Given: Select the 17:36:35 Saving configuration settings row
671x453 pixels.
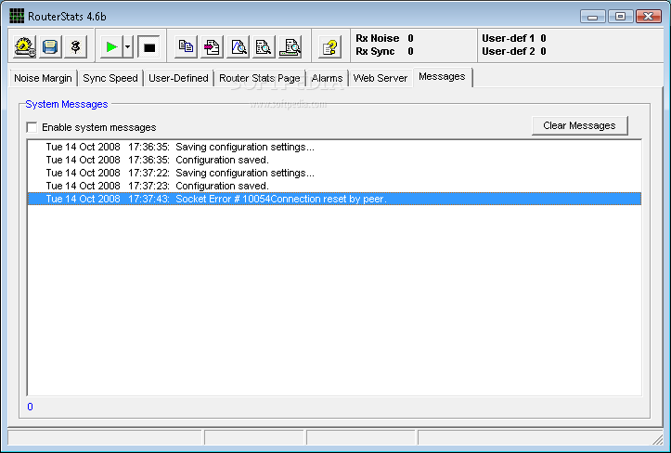Looking at the screenshot, I should [x=334, y=147].
